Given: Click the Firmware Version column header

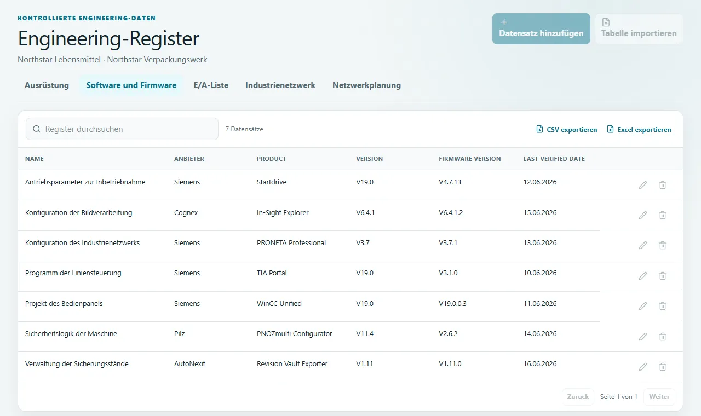Looking at the screenshot, I should (x=470, y=159).
